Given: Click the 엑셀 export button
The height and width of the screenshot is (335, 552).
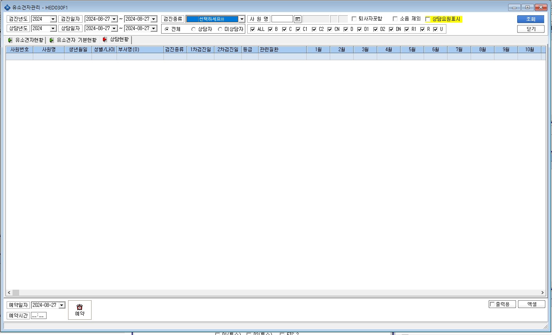Looking at the screenshot, I should click(x=531, y=304).
